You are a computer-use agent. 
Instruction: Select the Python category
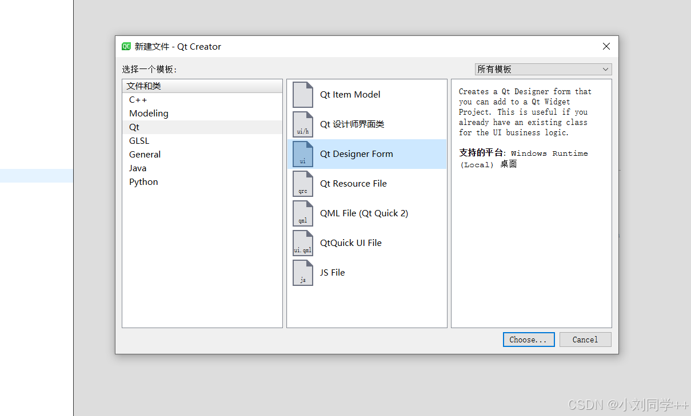click(202, 182)
